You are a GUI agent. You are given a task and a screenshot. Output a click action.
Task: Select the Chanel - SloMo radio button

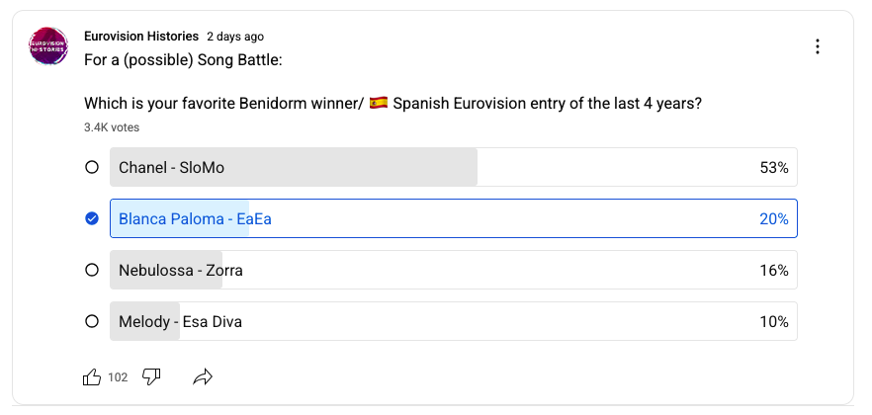pos(92,168)
